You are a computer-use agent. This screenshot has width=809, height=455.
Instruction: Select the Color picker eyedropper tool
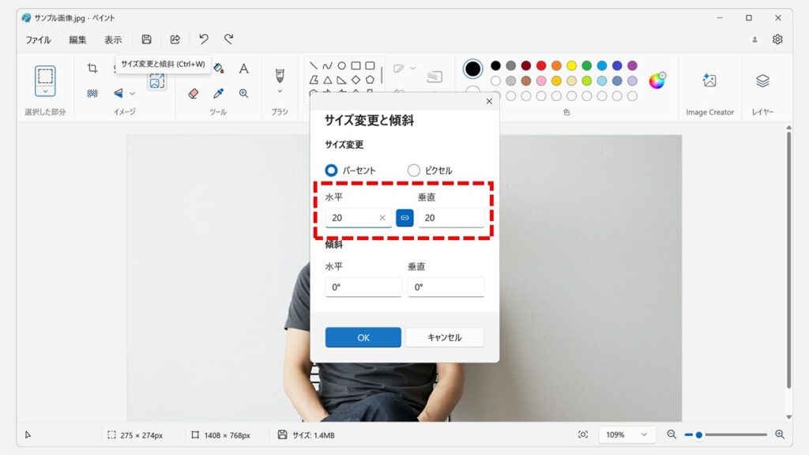pyautogui.click(x=219, y=93)
